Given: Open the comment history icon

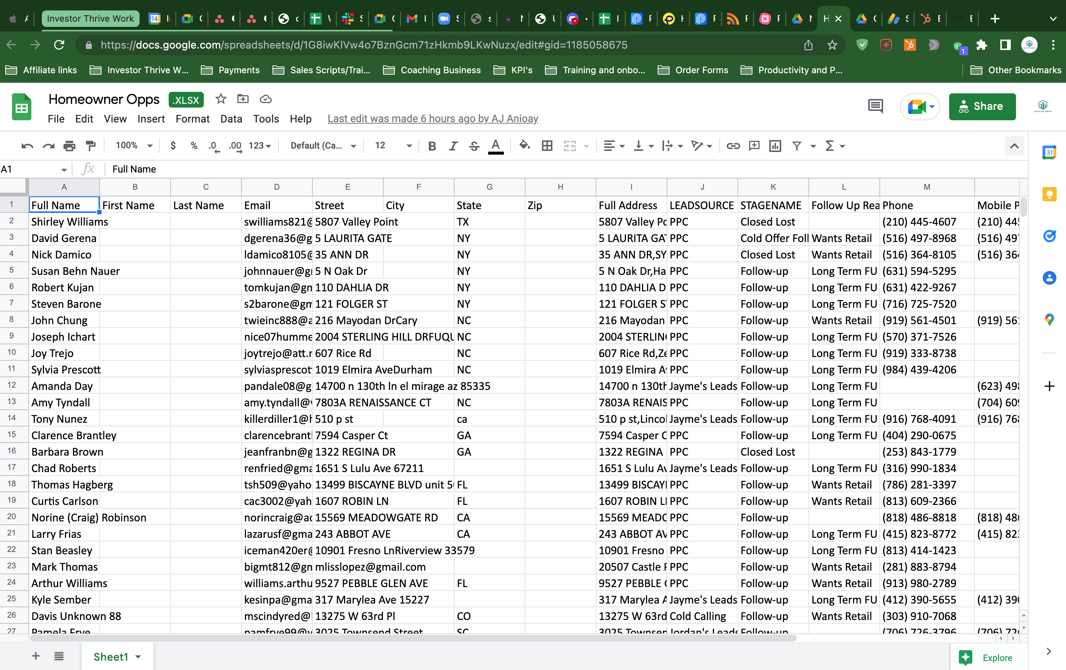Looking at the screenshot, I should 875,106.
